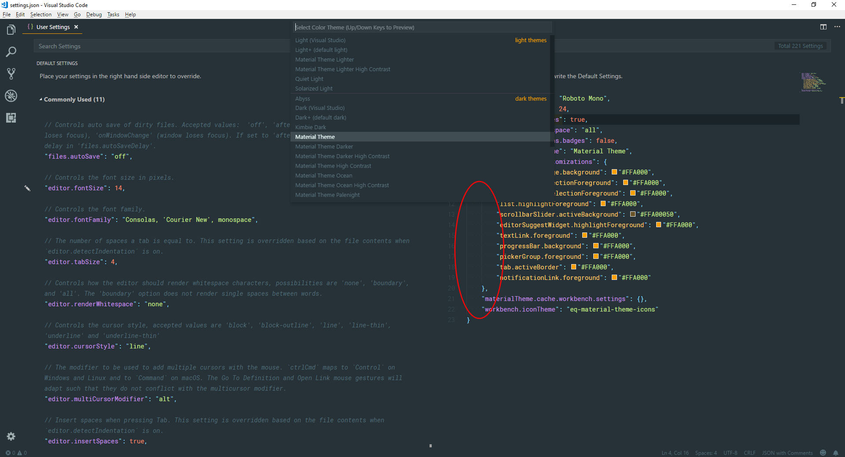This screenshot has height=457, width=845.
Task: Select Material Theme Darker High Contrast
Action: tap(420, 156)
